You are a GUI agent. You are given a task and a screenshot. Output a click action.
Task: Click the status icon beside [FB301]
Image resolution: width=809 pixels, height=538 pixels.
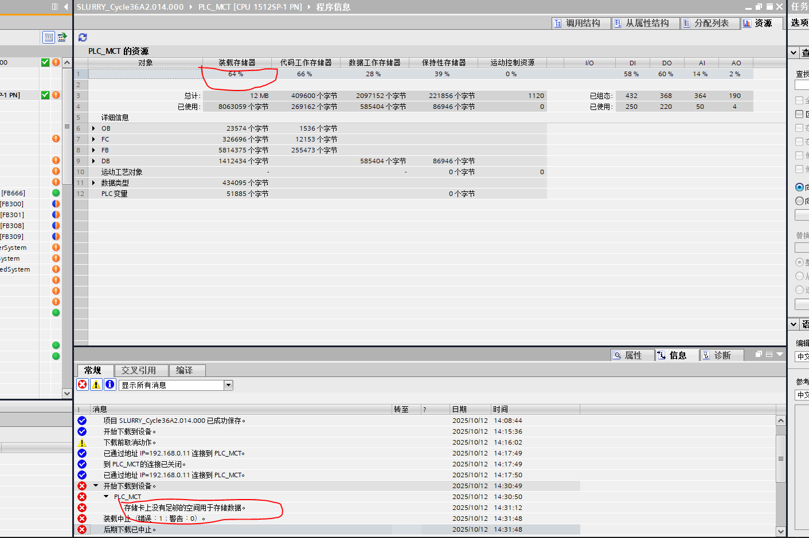[x=56, y=215]
